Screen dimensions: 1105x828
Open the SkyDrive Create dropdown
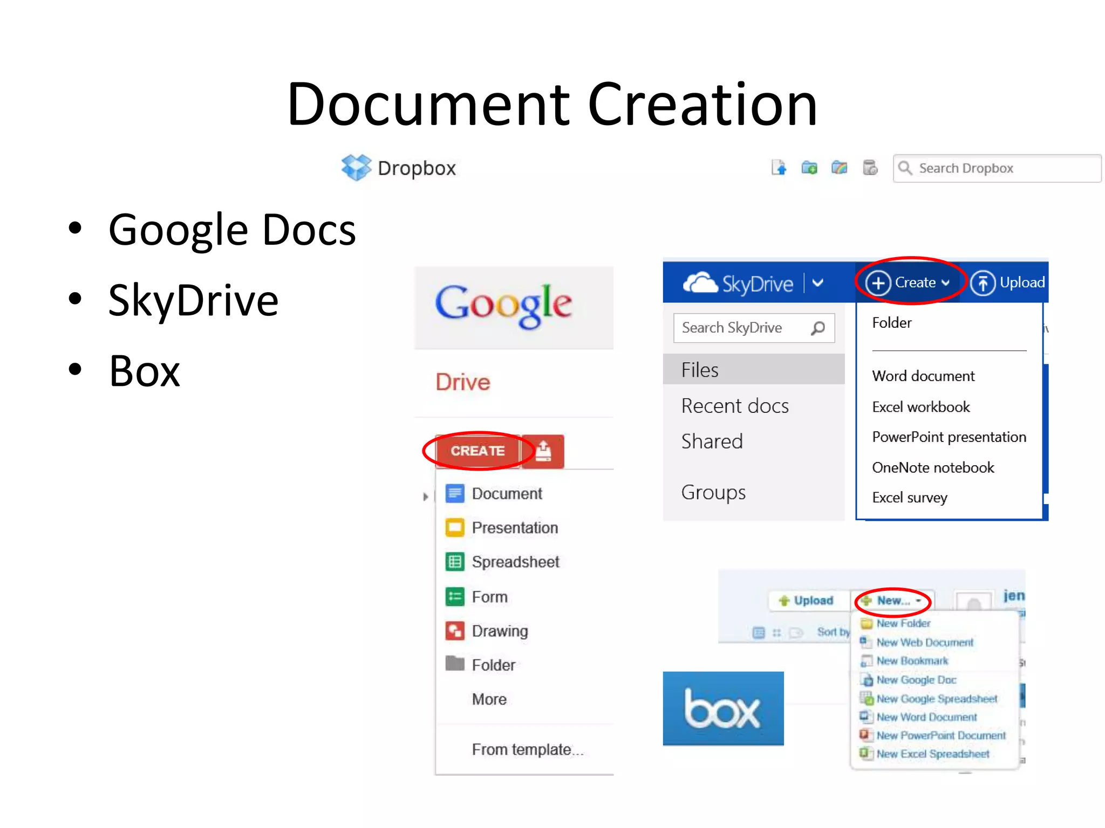(909, 282)
